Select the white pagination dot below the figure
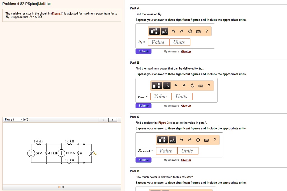Image resolution: width=287 pixels, height=191 pixels. tap(63, 187)
